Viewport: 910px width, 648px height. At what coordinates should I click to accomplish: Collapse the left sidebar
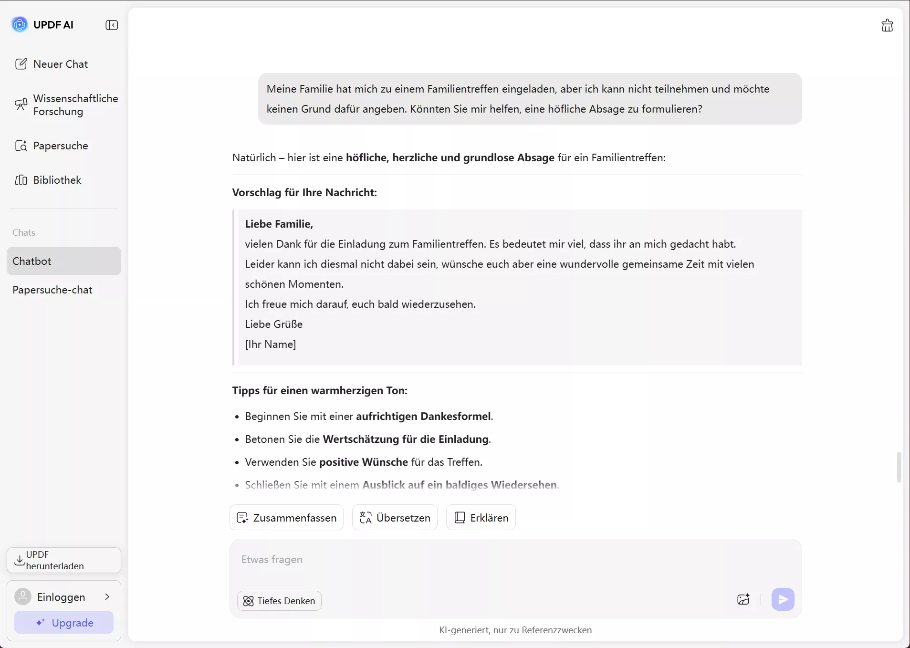tap(112, 25)
